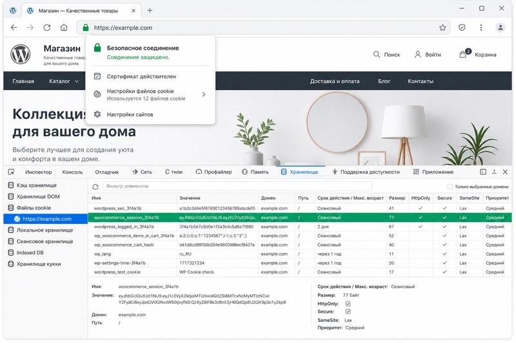The image size is (516, 343).
Task: Toggle HttpOnly checkbox in cookie details
Action: pyautogui.click(x=348, y=304)
